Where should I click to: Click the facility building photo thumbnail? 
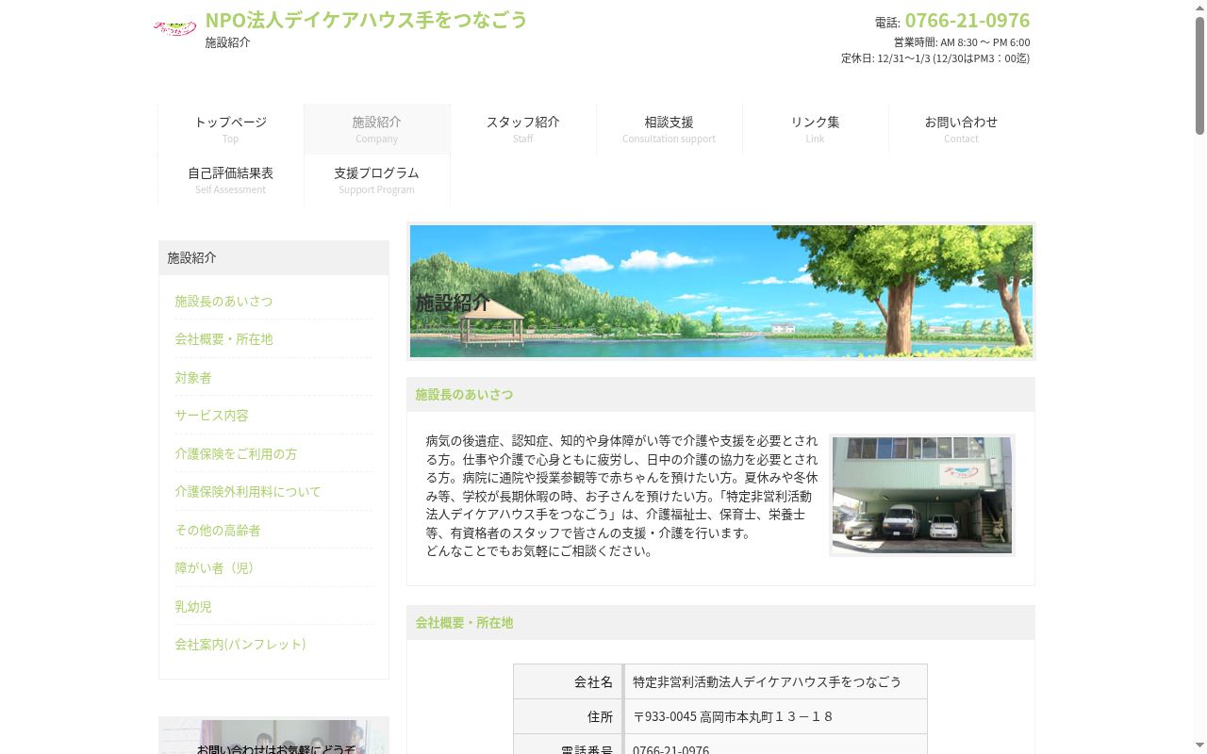coord(922,495)
